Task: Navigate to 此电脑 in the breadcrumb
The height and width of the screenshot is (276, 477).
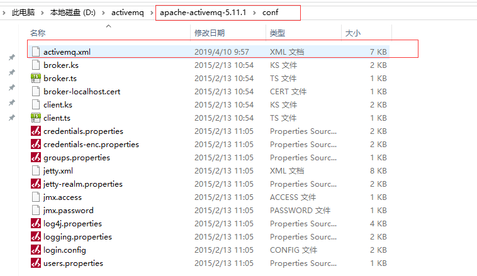Action: point(23,13)
